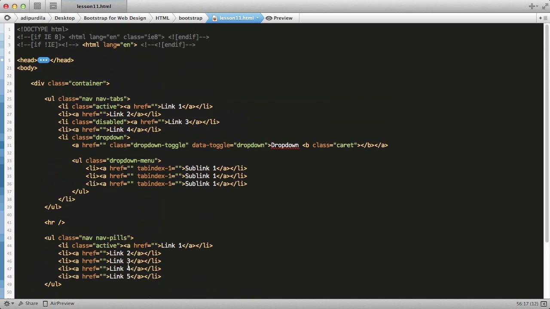Click the ul class="nav nav-pills" line
Screen dimensions: 550x309
click(89, 238)
